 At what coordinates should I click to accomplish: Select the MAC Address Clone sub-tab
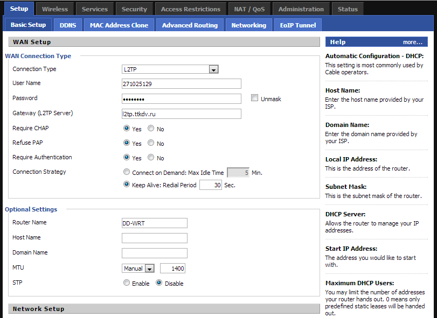click(119, 25)
